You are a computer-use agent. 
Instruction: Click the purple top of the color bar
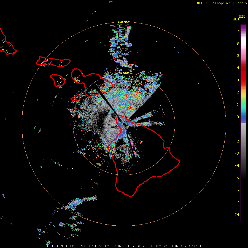click(x=243, y=27)
